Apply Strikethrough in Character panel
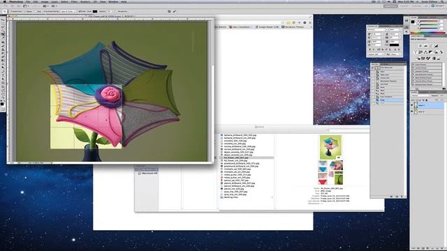This screenshot has height=251, width=447. pyautogui.click(x=399, y=50)
